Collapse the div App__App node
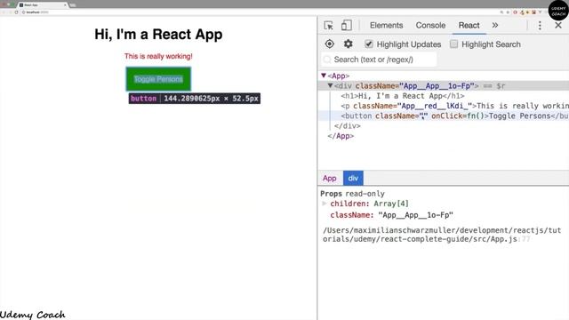The image size is (569, 320). click(330, 85)
